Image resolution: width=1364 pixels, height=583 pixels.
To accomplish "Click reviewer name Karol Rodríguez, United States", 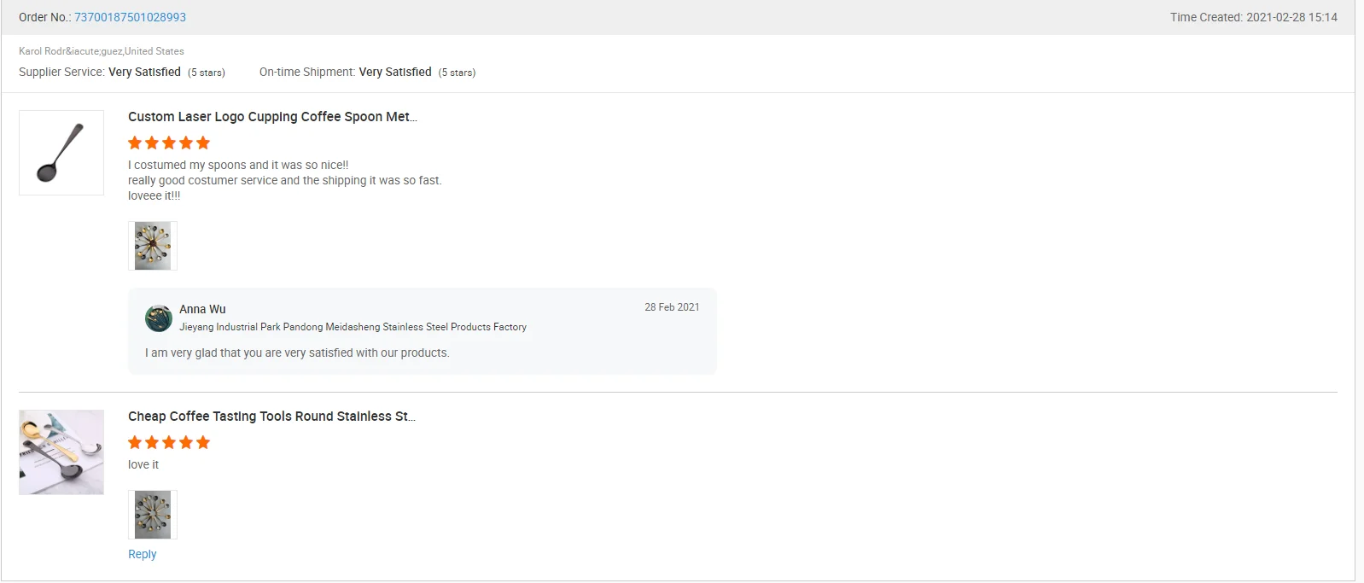I will pyautogui.click(x=102, y=51).
